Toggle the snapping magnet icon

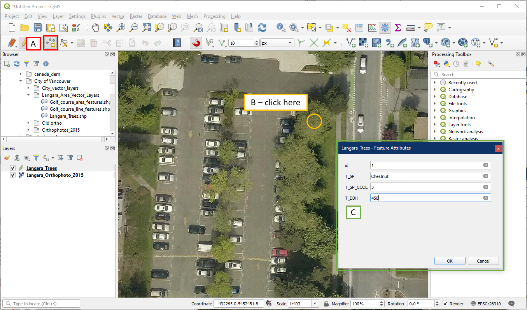click(x=196, y=43)
